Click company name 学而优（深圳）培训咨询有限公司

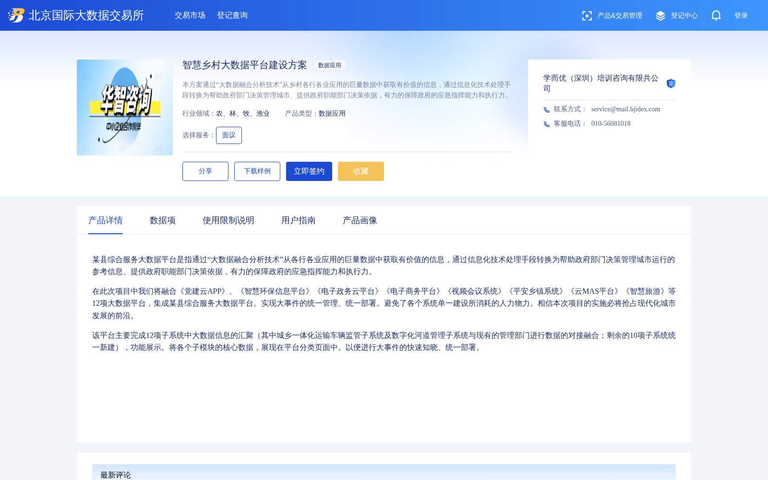[x=601, y=83]
